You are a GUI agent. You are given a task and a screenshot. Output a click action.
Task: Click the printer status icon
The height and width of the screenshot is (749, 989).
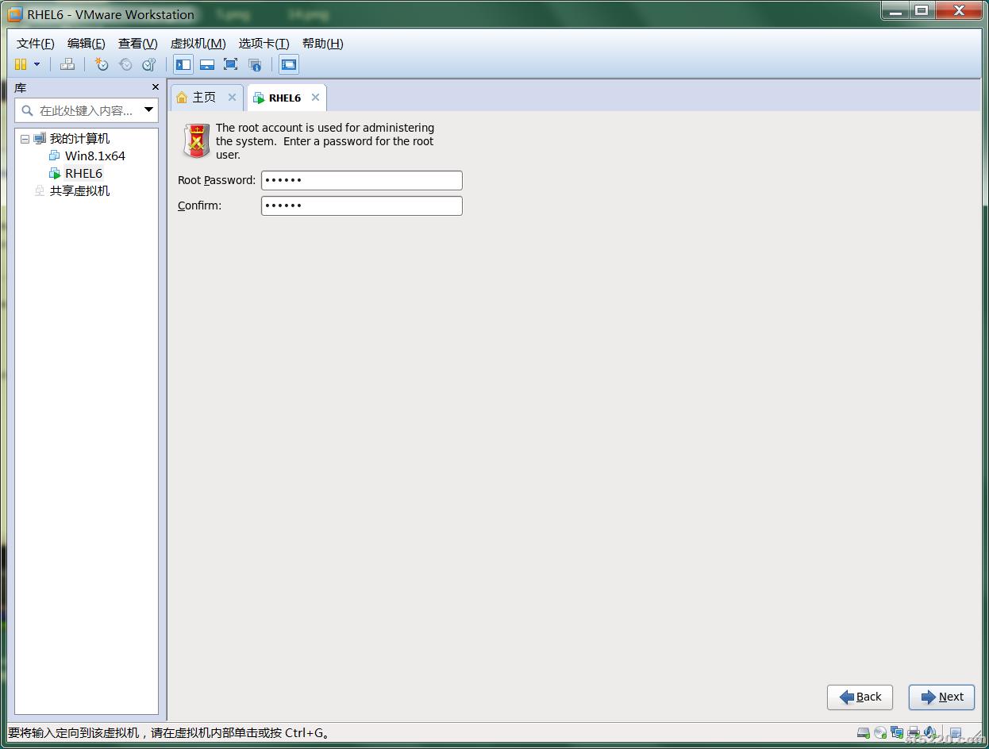[914, 733]
